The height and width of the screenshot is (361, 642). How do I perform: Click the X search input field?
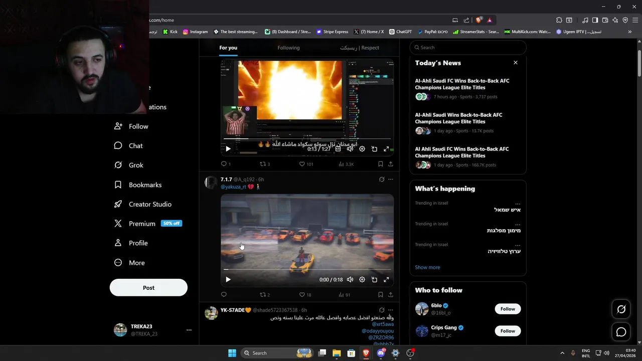click(x=468, y=48)
